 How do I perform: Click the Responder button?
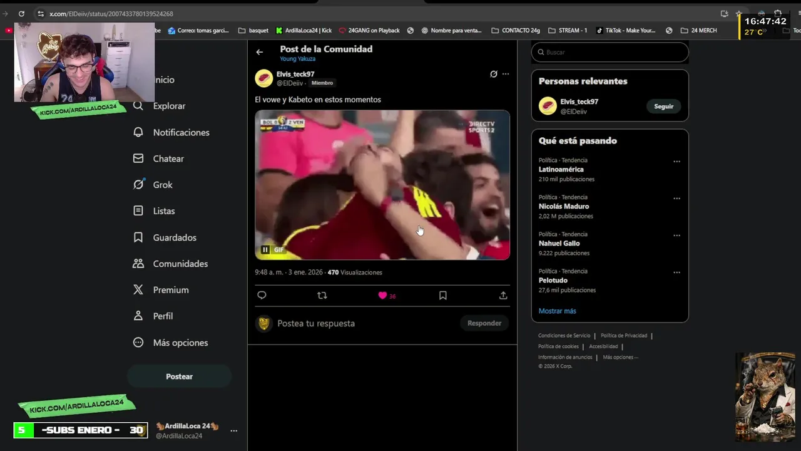(484, 323)
